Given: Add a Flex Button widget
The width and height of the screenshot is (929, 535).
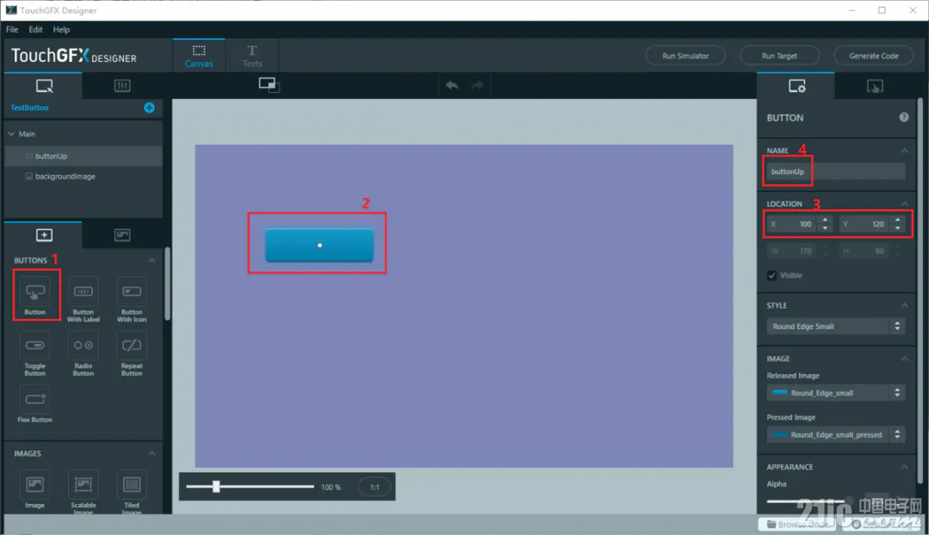Looking at the screenshot, I should tap(35, 405).
